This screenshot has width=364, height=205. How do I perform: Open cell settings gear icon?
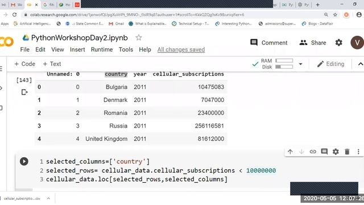(x=336, y=152)
